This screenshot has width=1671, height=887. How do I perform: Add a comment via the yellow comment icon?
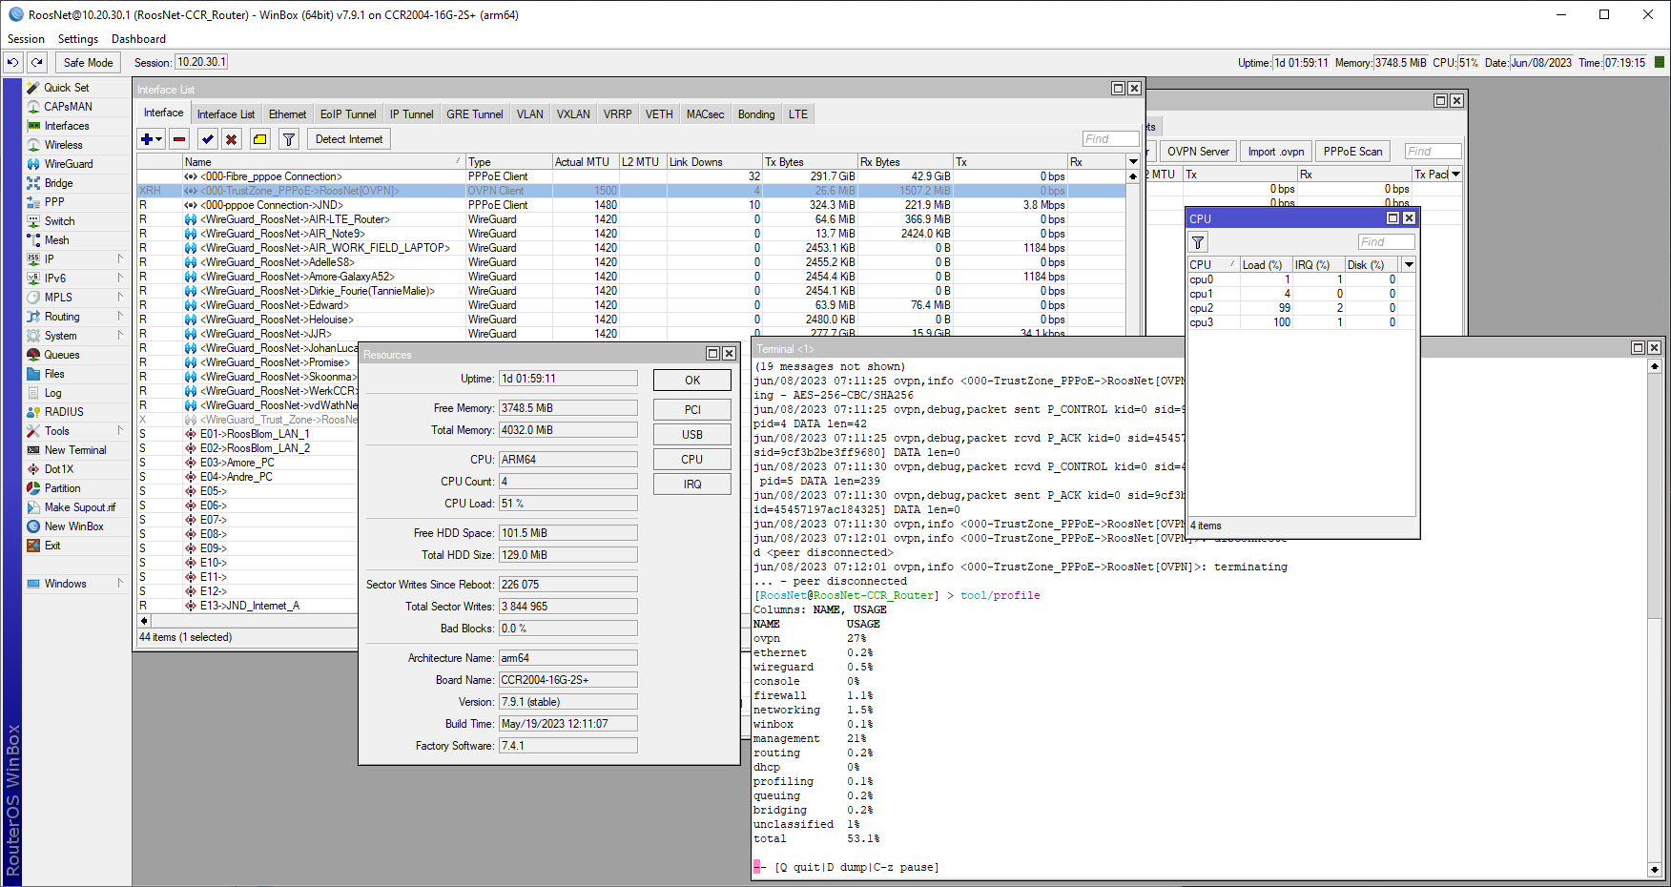pyautogui.click(x=259, y=138)
